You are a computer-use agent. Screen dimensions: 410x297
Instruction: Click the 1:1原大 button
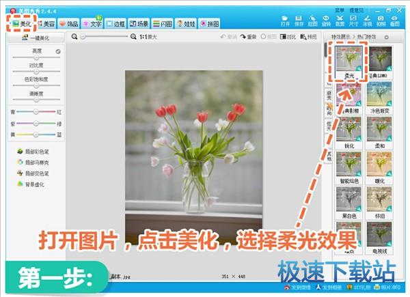[x=148, y=37]
